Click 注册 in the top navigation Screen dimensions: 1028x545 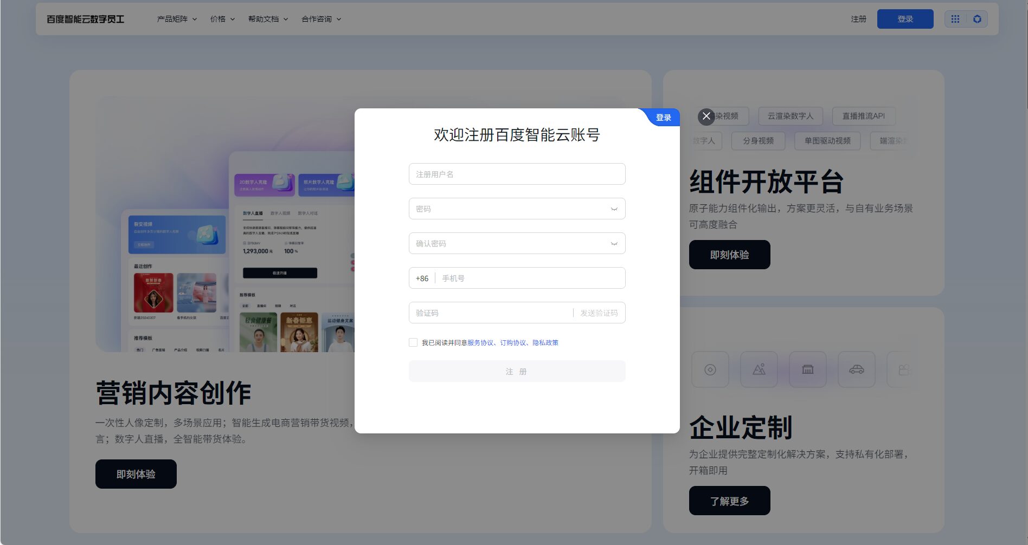tap(858, 19)
